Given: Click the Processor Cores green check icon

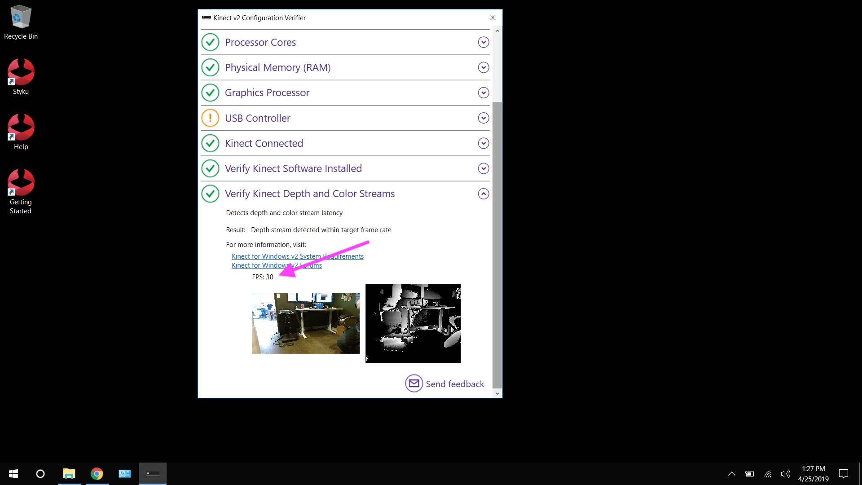Looking at the screenshot, I should point(210,42).
